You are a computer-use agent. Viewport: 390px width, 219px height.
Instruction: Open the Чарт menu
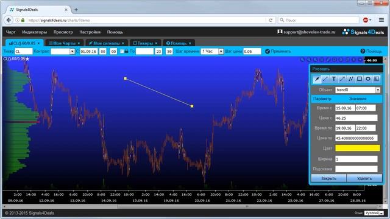pos(11,32)
